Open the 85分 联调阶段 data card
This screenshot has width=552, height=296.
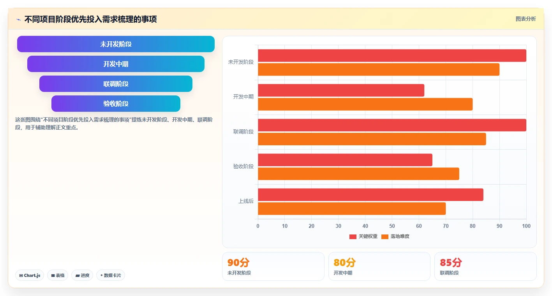[485, 266]
